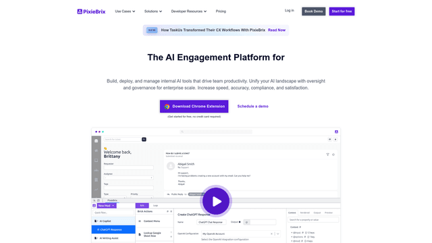The height and width of the screenshot is (243, 432).
Task: Open the Solutions dropdown menu
Action: (153, 11)
